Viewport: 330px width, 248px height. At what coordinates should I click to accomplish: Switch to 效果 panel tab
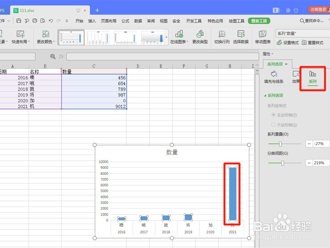pos(296,77)
